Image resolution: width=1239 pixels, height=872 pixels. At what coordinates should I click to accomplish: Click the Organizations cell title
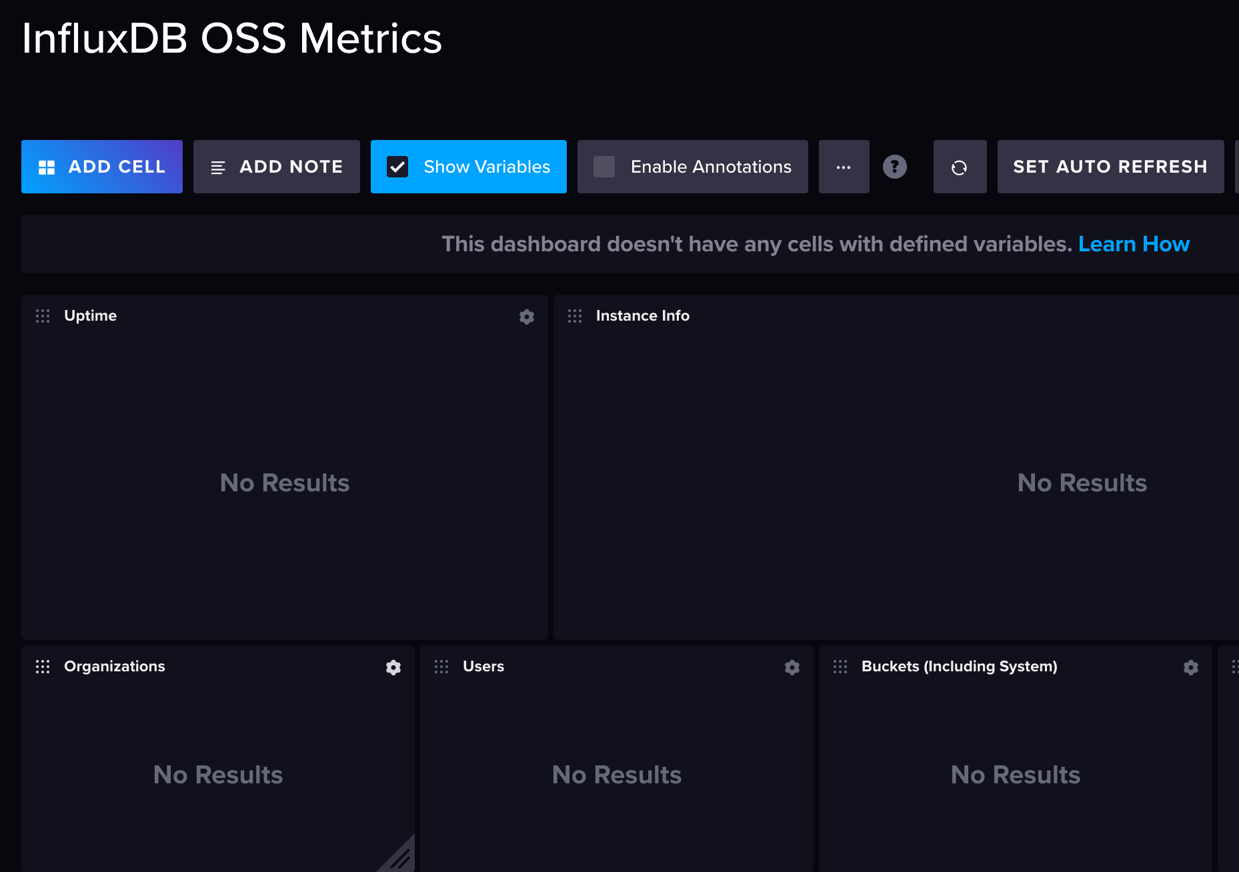(115, 667)
